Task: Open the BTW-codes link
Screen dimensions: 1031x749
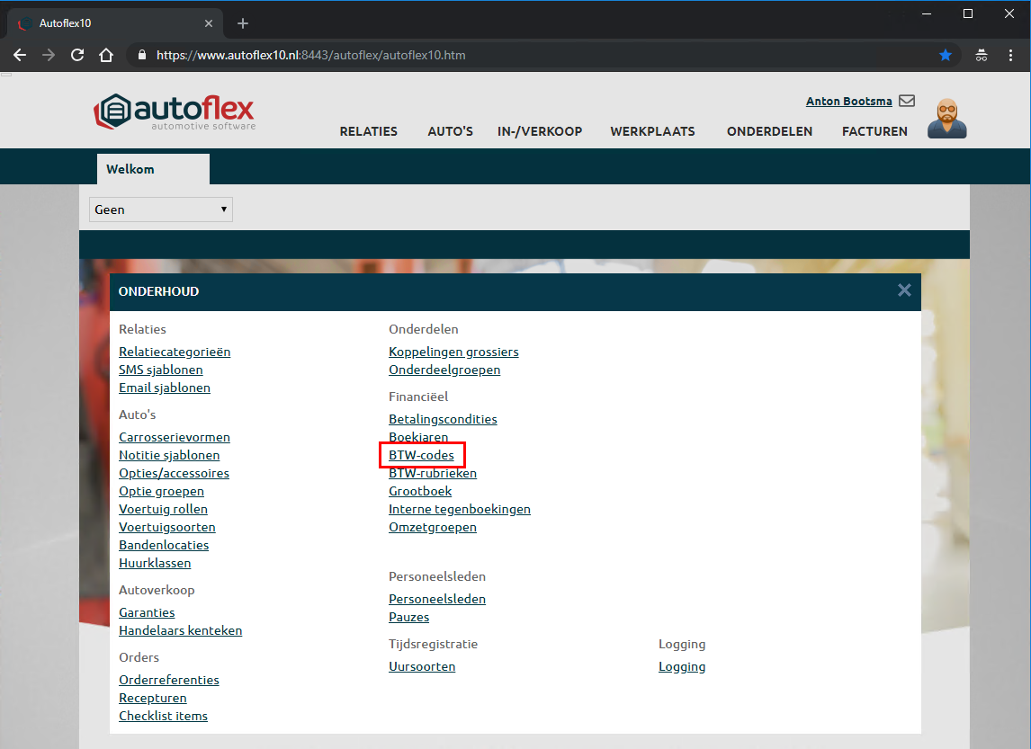Action: pos(421,455)
